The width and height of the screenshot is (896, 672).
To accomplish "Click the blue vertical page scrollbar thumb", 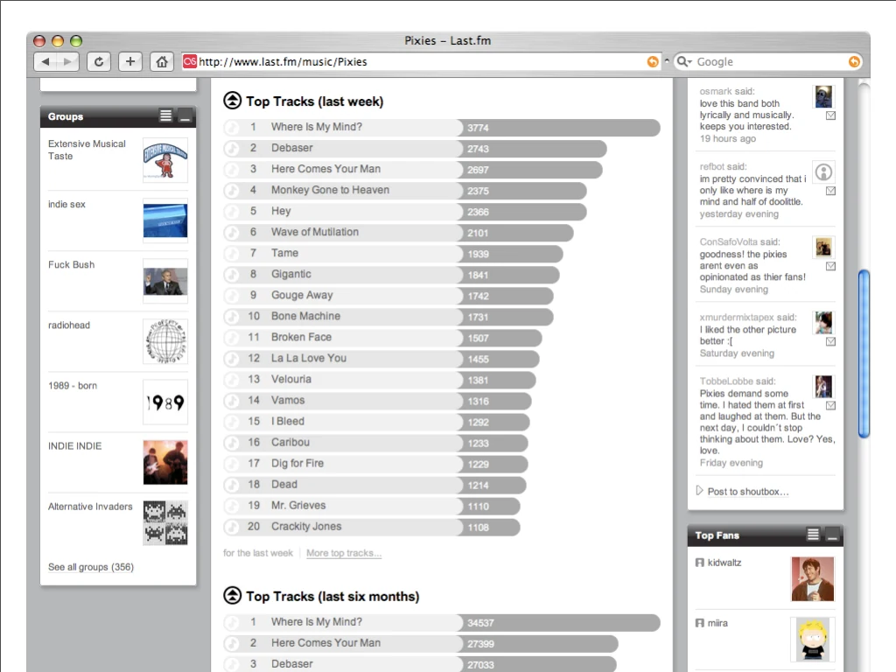I will [864, 353].
